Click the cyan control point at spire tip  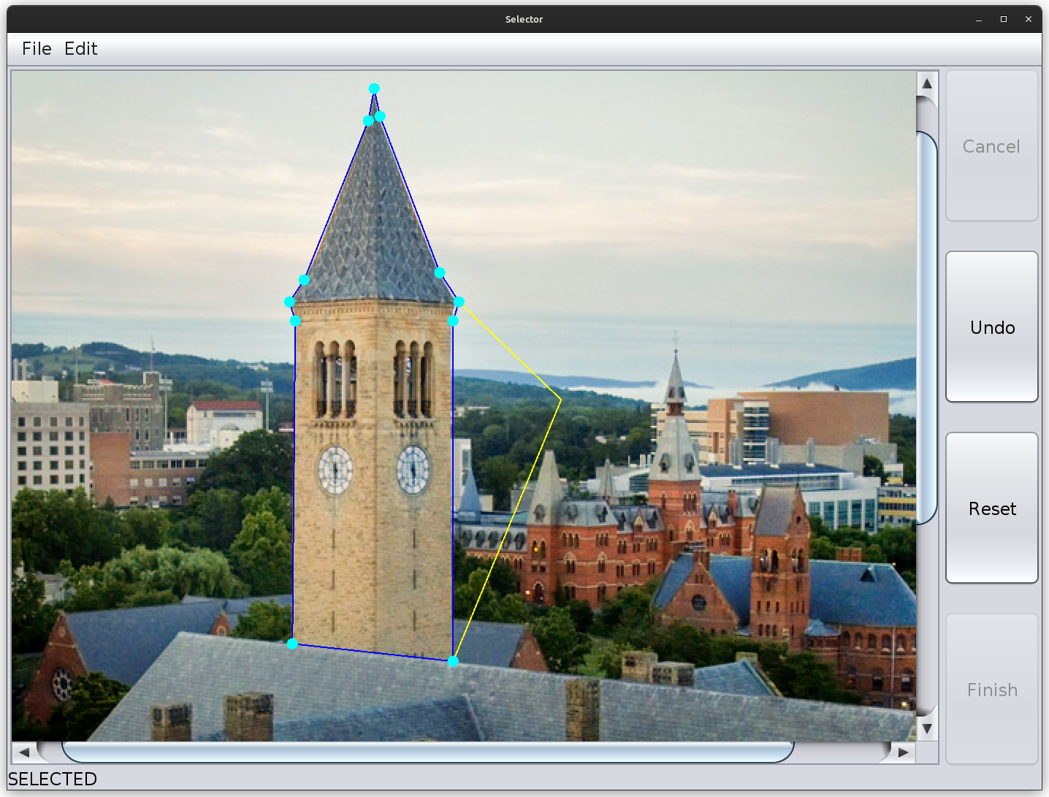pos(374,88)
